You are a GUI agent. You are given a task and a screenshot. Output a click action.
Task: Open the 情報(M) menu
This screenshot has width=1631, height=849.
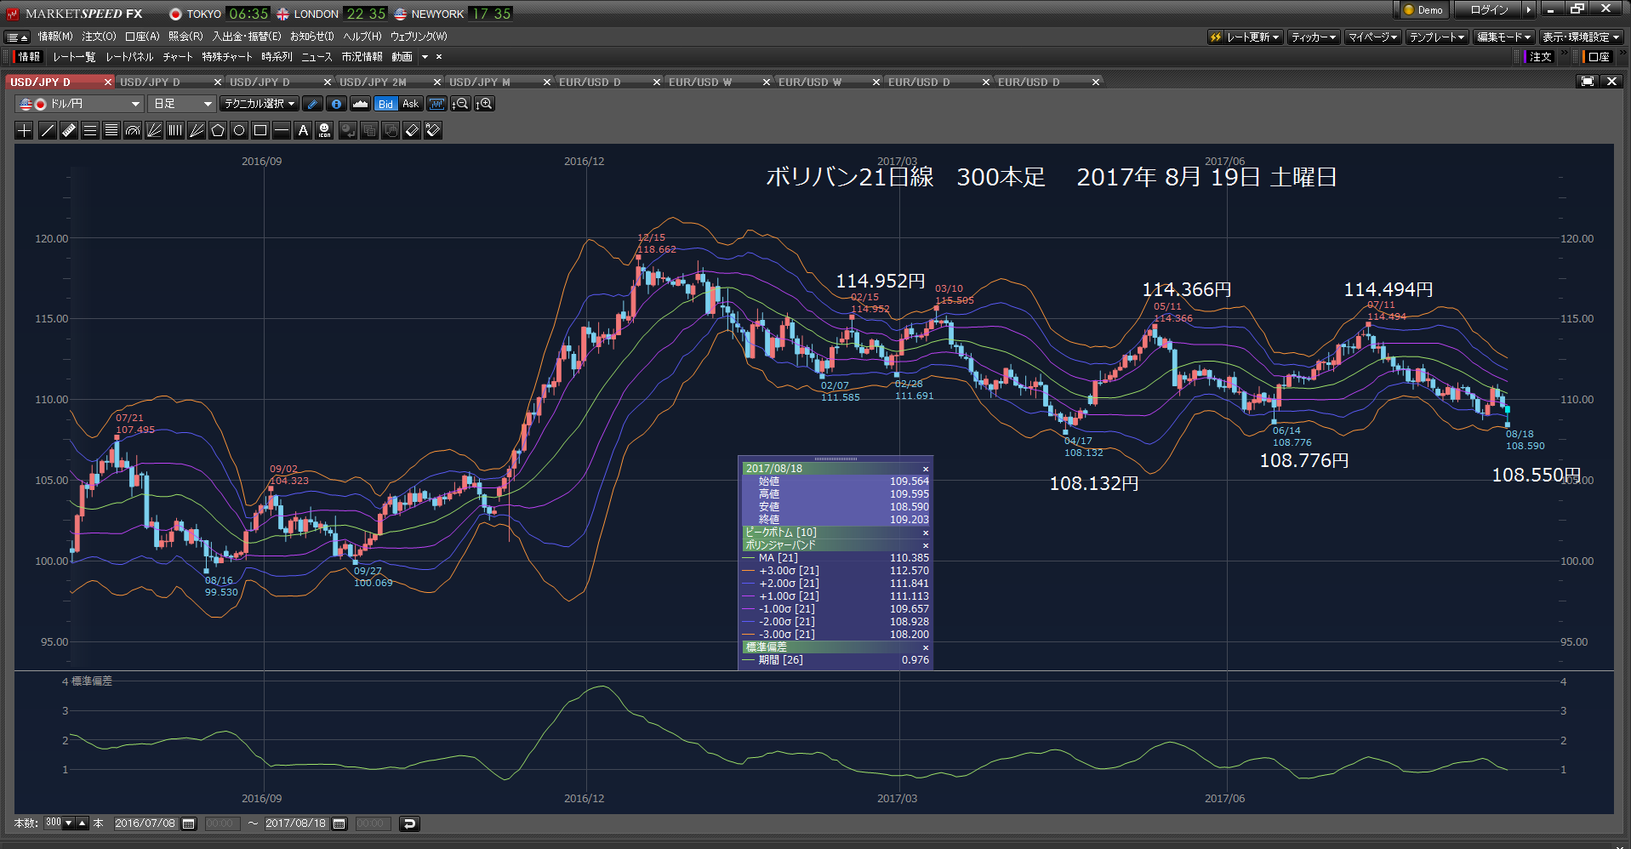(x=55, y=37)
